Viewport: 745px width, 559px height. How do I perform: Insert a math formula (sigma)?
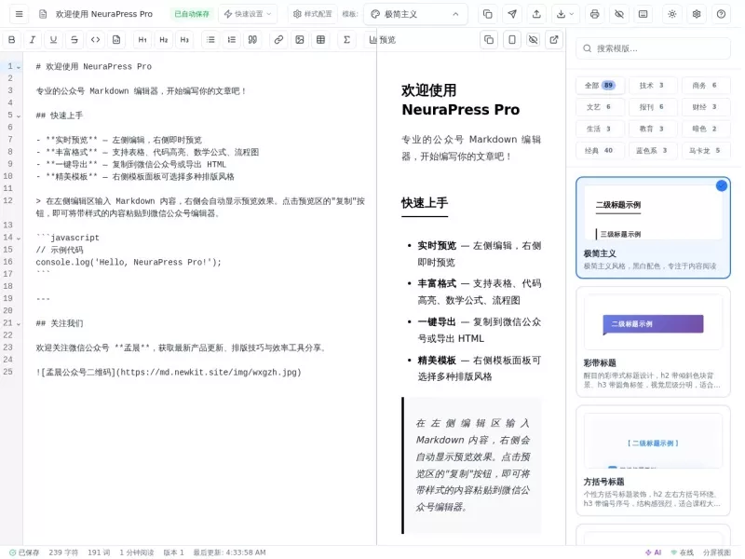(x=346, y=40)
